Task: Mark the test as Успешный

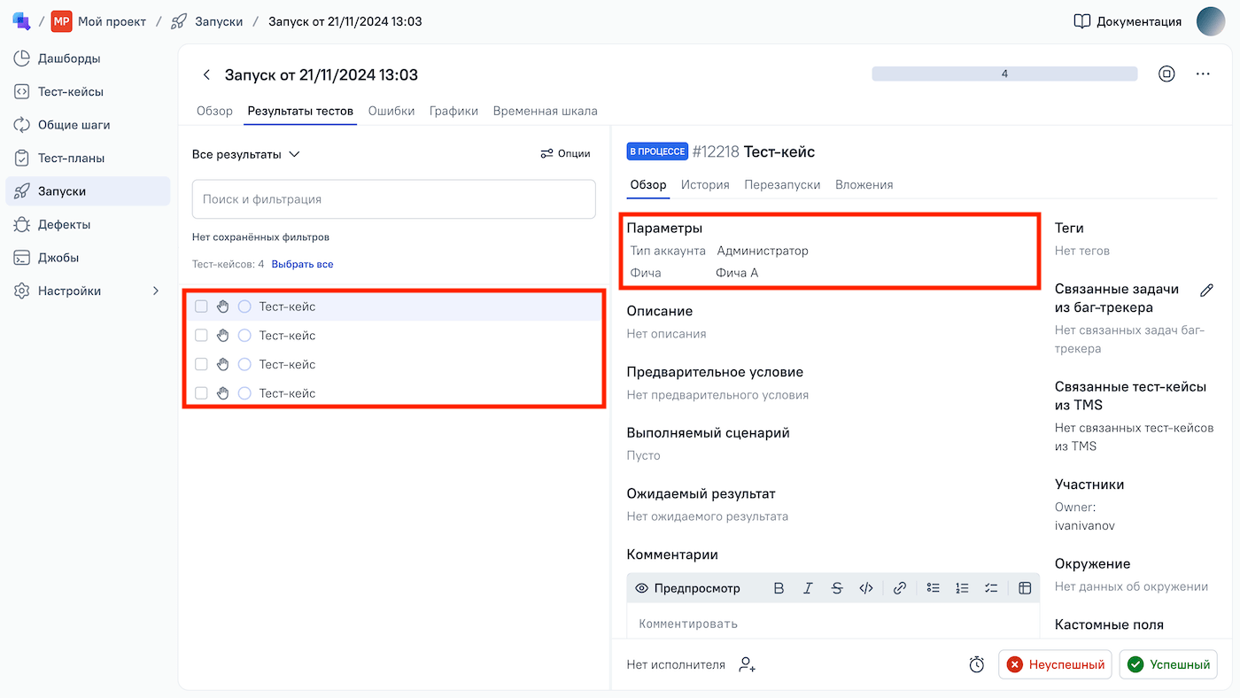Action: (1168, 664)
